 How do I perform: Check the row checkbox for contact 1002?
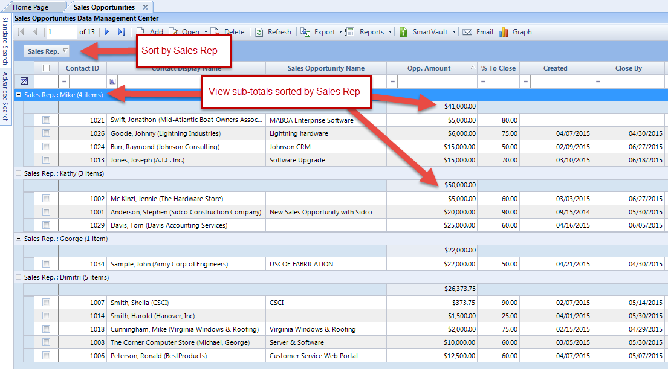pyautogui.click(x=48, y=199)
